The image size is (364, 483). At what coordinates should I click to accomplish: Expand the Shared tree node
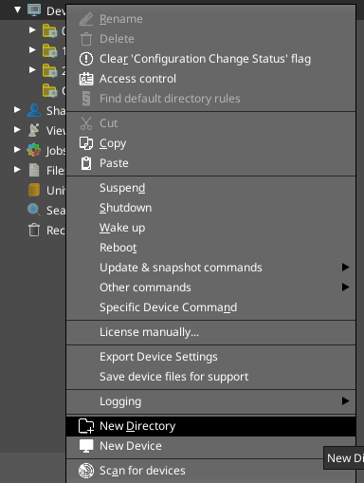[17, 110]
